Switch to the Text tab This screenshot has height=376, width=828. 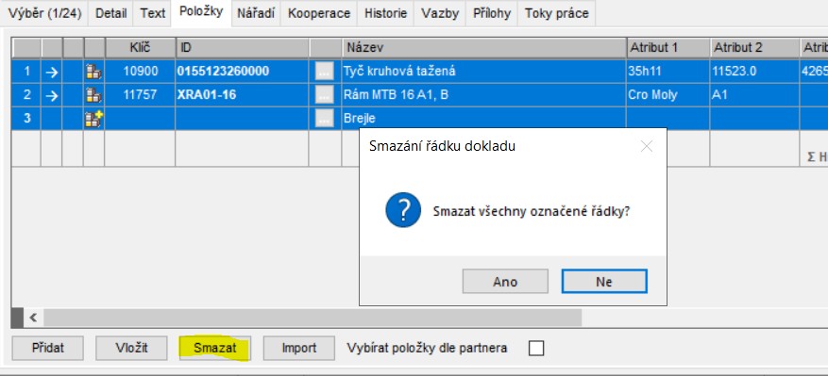coord(153,13)
